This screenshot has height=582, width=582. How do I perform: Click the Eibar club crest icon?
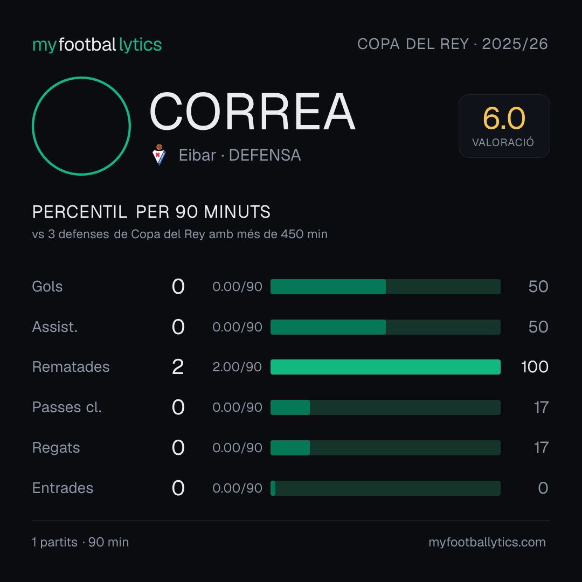[159, 155]
